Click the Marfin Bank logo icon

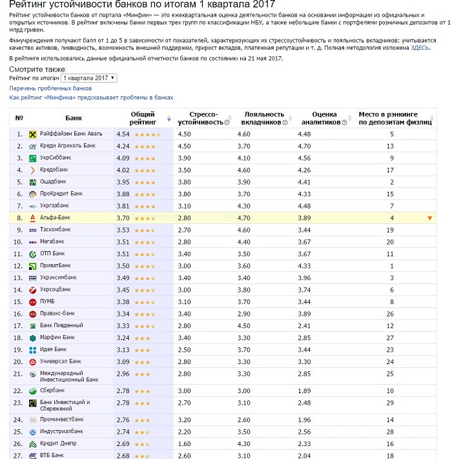point(32,338)
